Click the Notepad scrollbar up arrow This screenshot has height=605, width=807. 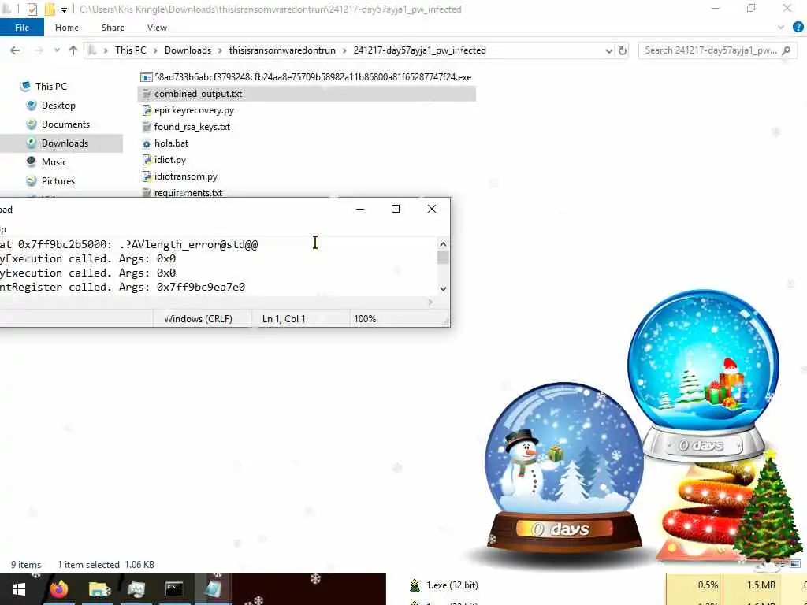click(443, 244)
